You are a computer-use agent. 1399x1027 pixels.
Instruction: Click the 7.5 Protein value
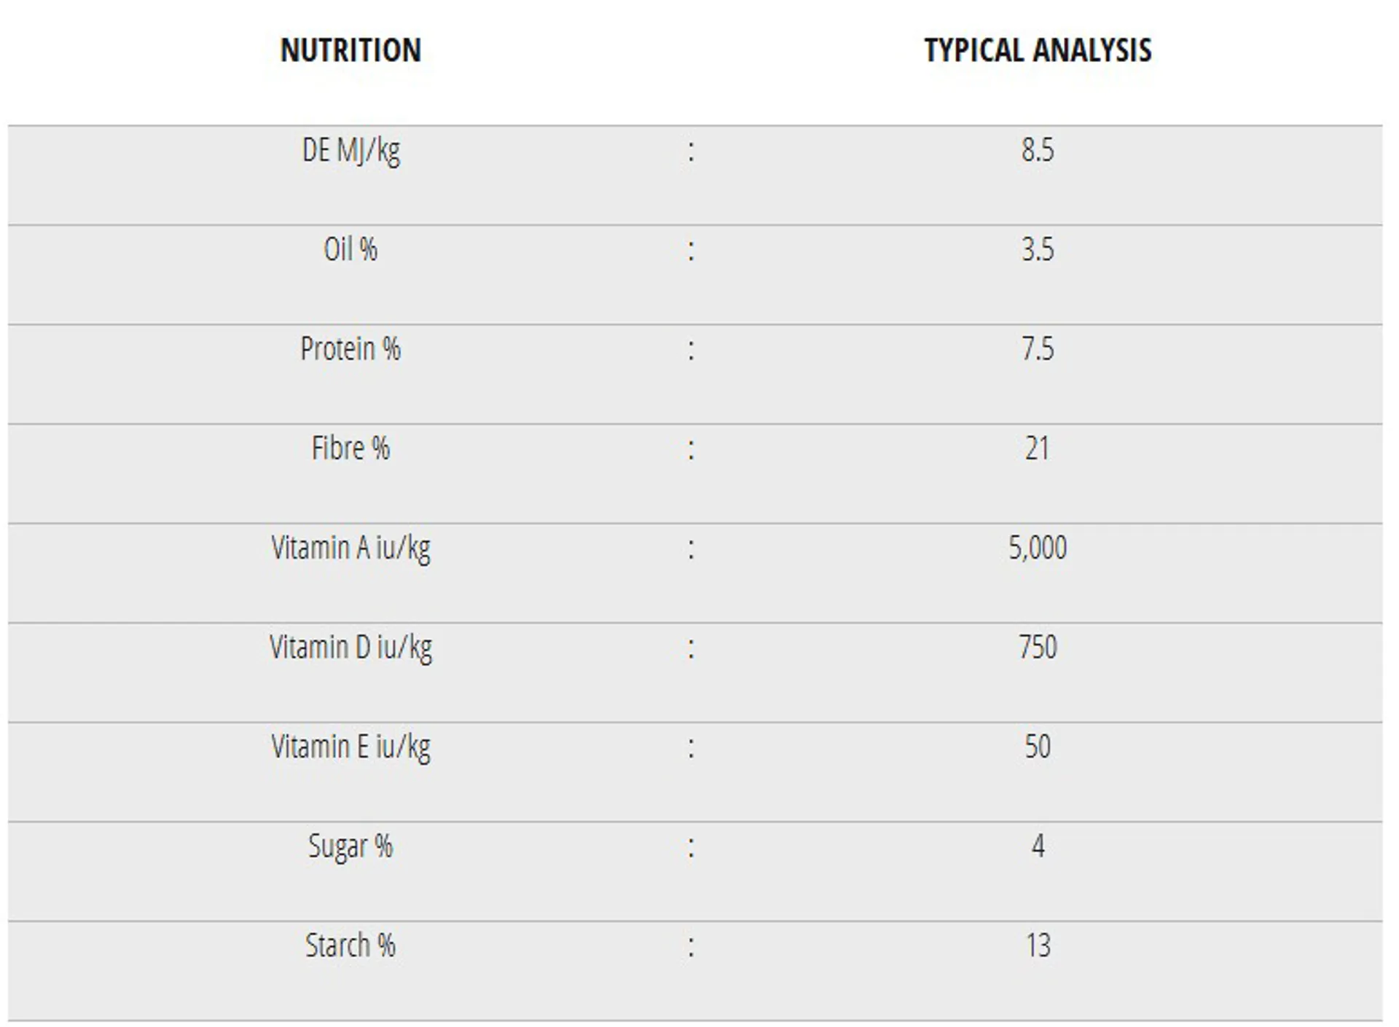tap(1038, 349)
